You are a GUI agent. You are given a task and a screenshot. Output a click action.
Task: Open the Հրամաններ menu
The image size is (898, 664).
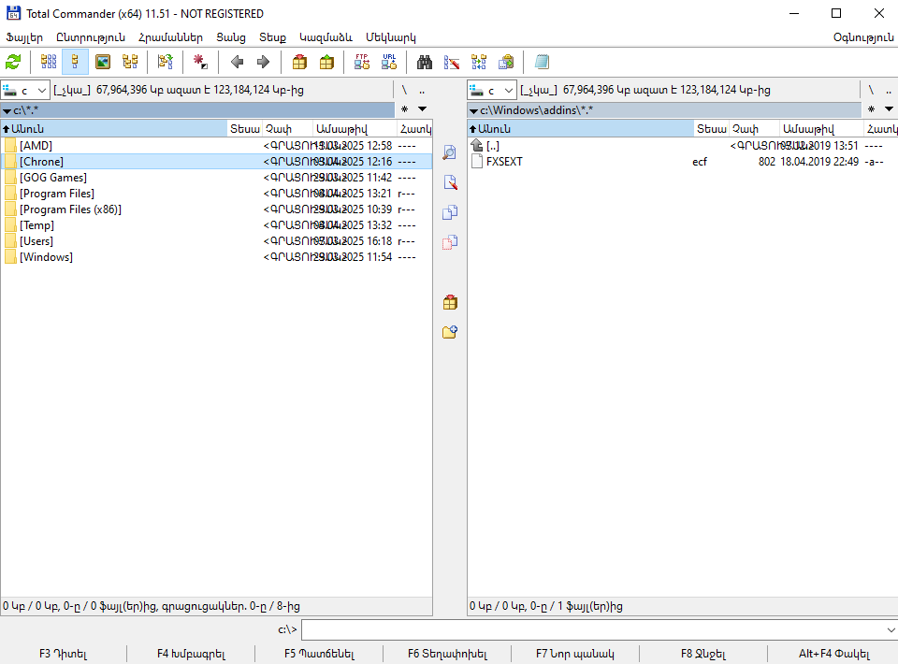click(170, 37)
